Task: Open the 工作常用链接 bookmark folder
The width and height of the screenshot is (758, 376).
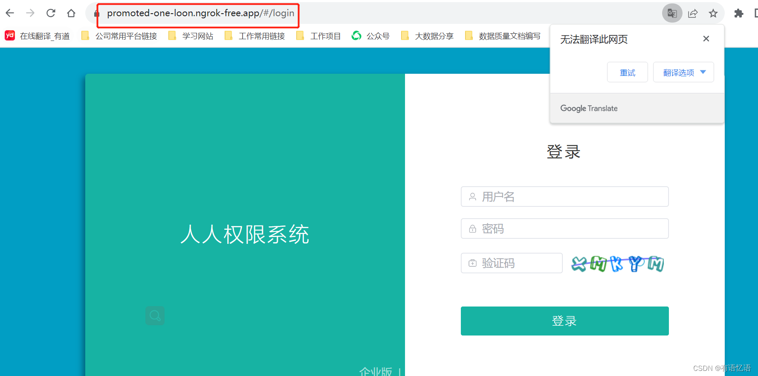Action: pos(255,36)
